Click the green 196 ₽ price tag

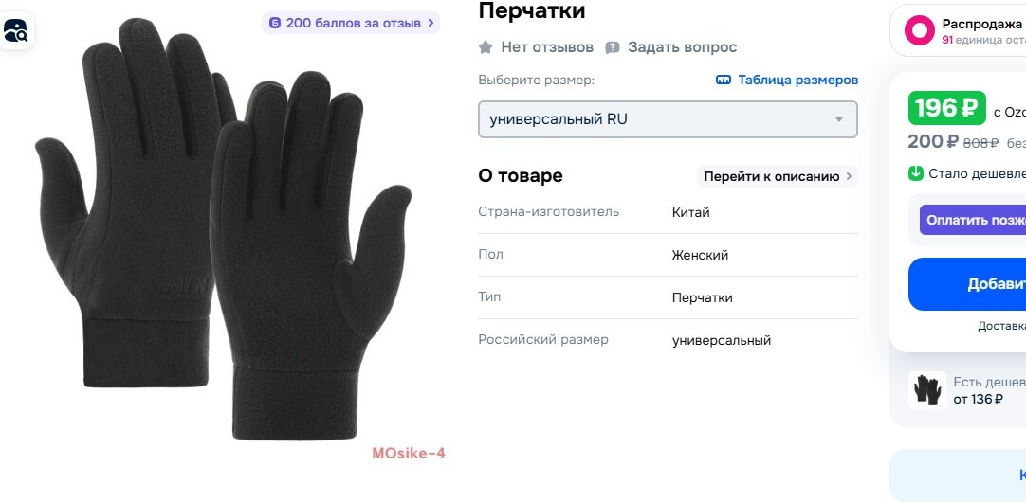point(947,108)
